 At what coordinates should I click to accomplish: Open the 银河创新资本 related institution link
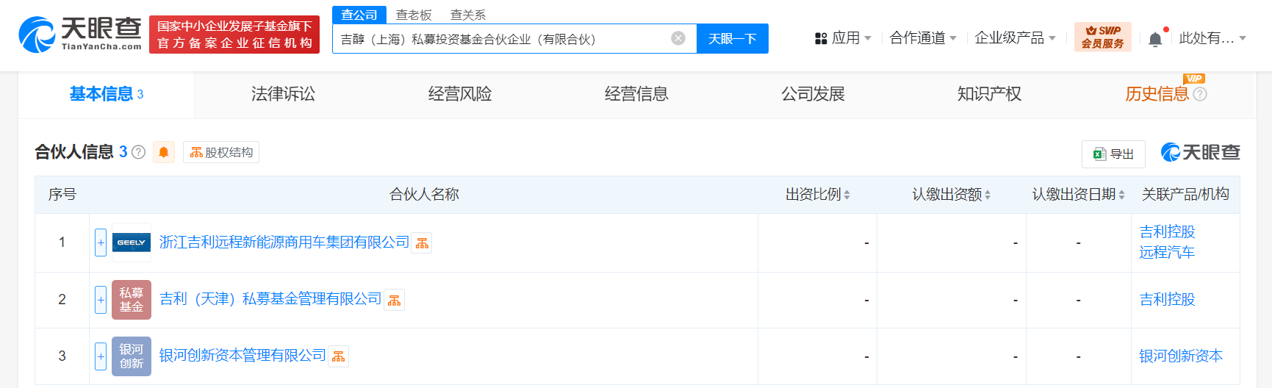[1181, 356]
